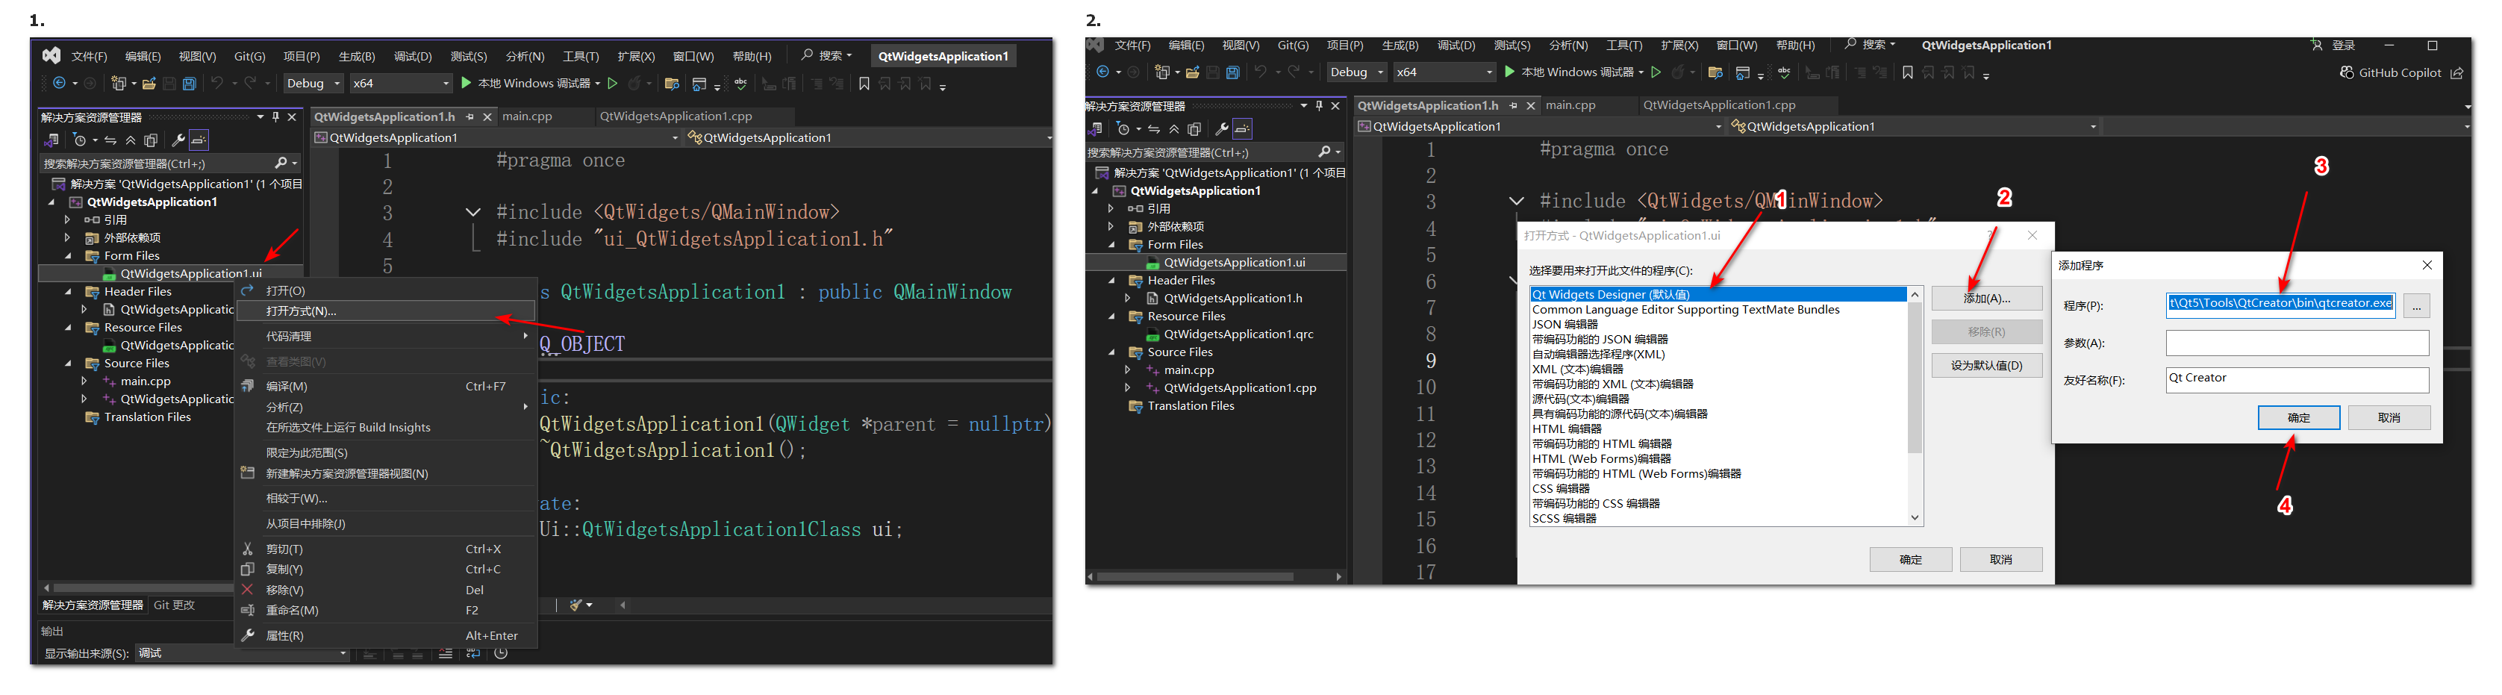Screen dimensions: 2502x695
Task: Click pending changes clock icon in image 2
Action: pyautogui.click(x=1123, y=129)
